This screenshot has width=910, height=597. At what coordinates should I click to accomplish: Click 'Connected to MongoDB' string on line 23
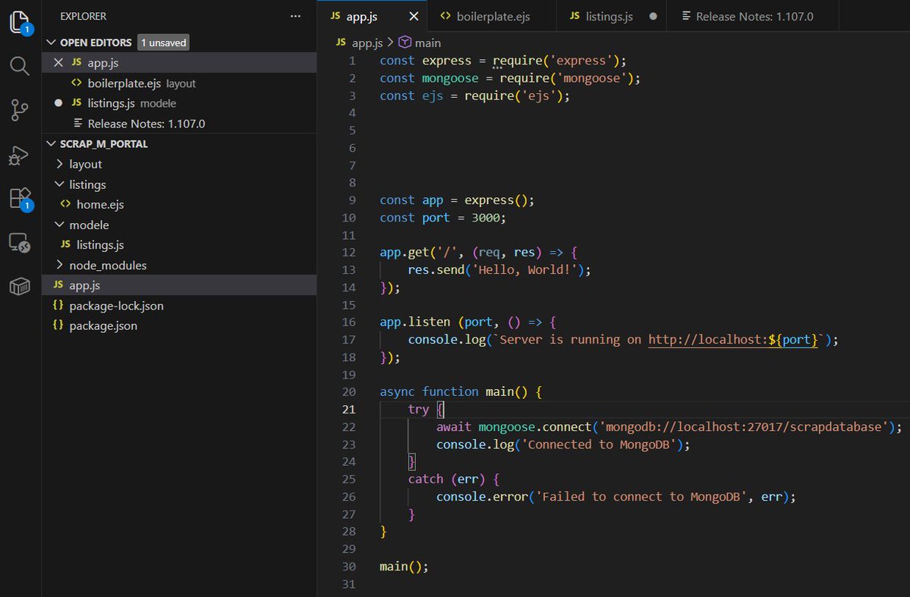[x=599, y=445]
